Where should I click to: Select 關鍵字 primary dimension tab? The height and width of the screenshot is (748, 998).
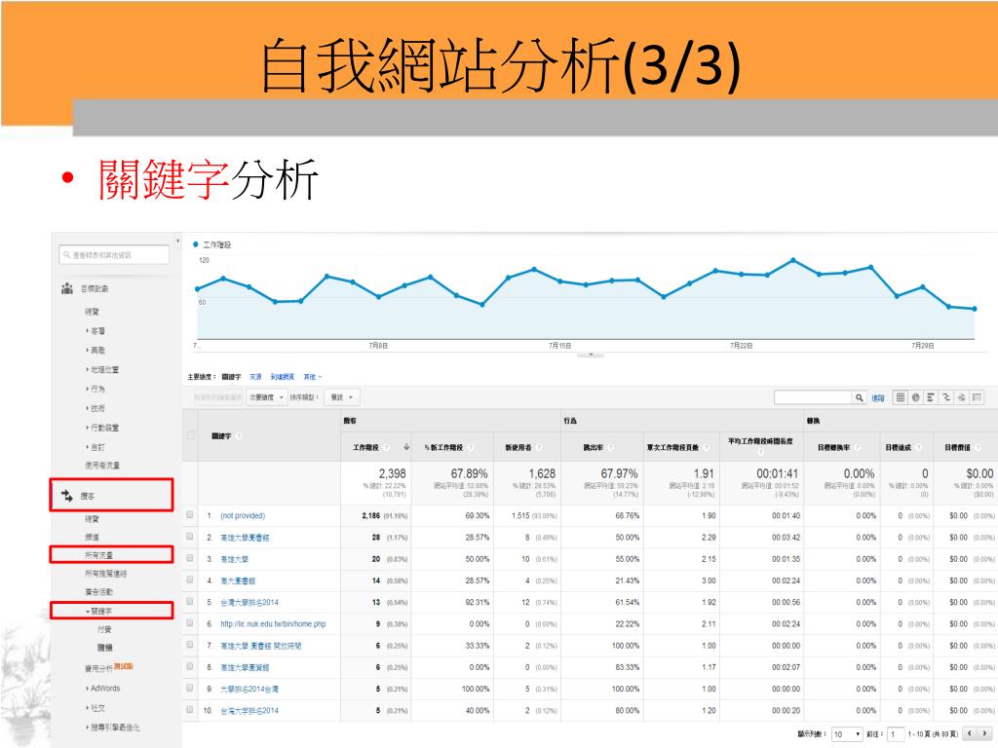point(231,377)
